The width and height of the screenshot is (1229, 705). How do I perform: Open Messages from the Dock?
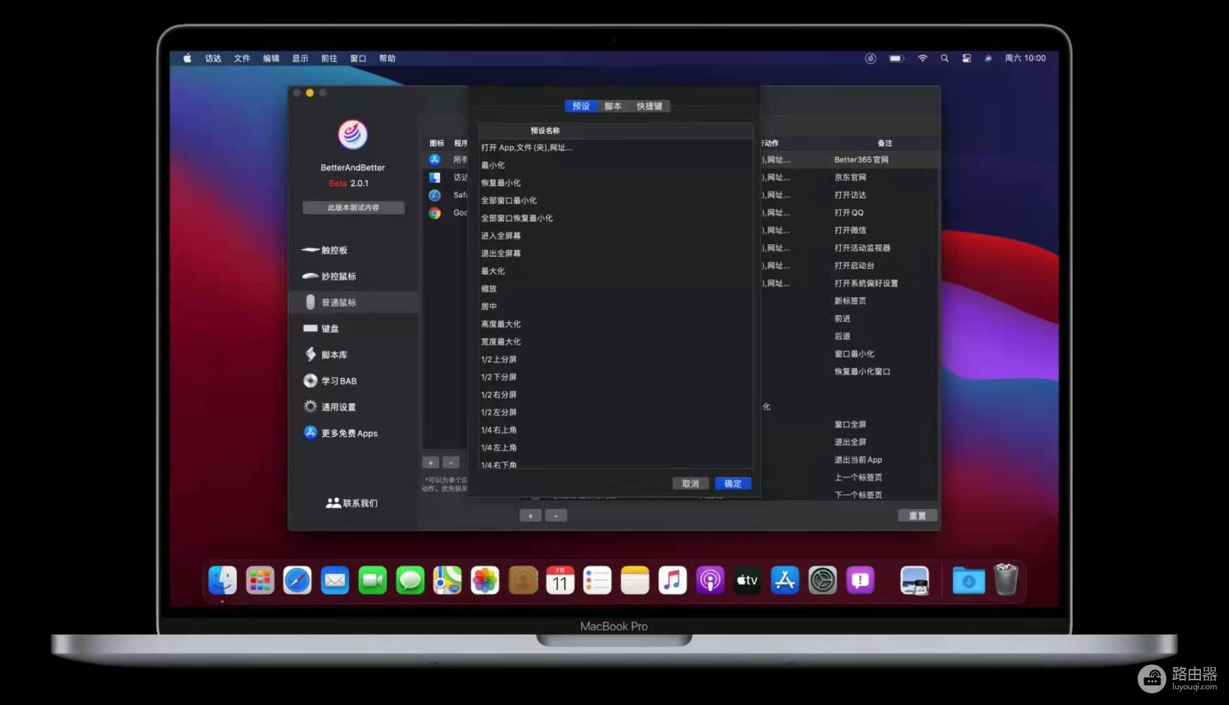tap(410, 580)
